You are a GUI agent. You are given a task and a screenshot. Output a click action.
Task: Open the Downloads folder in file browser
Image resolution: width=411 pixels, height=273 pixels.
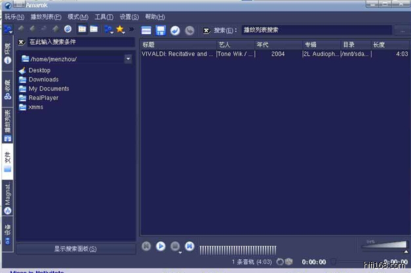click(x=43, y=79)
